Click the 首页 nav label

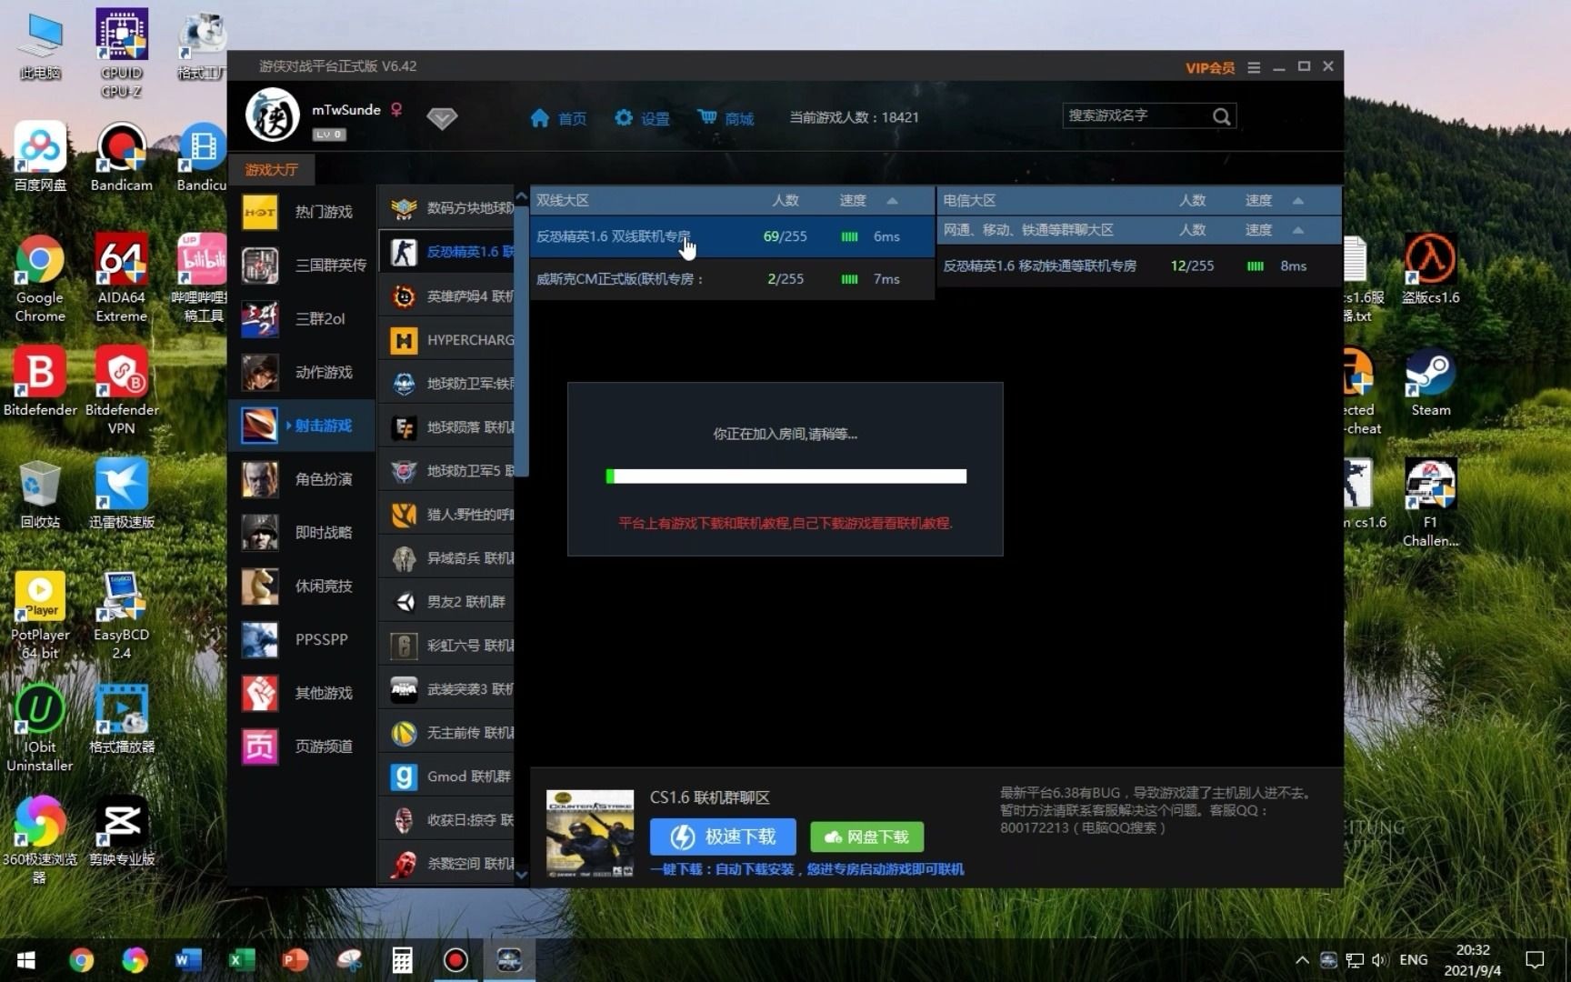click(x=572, y=119)
